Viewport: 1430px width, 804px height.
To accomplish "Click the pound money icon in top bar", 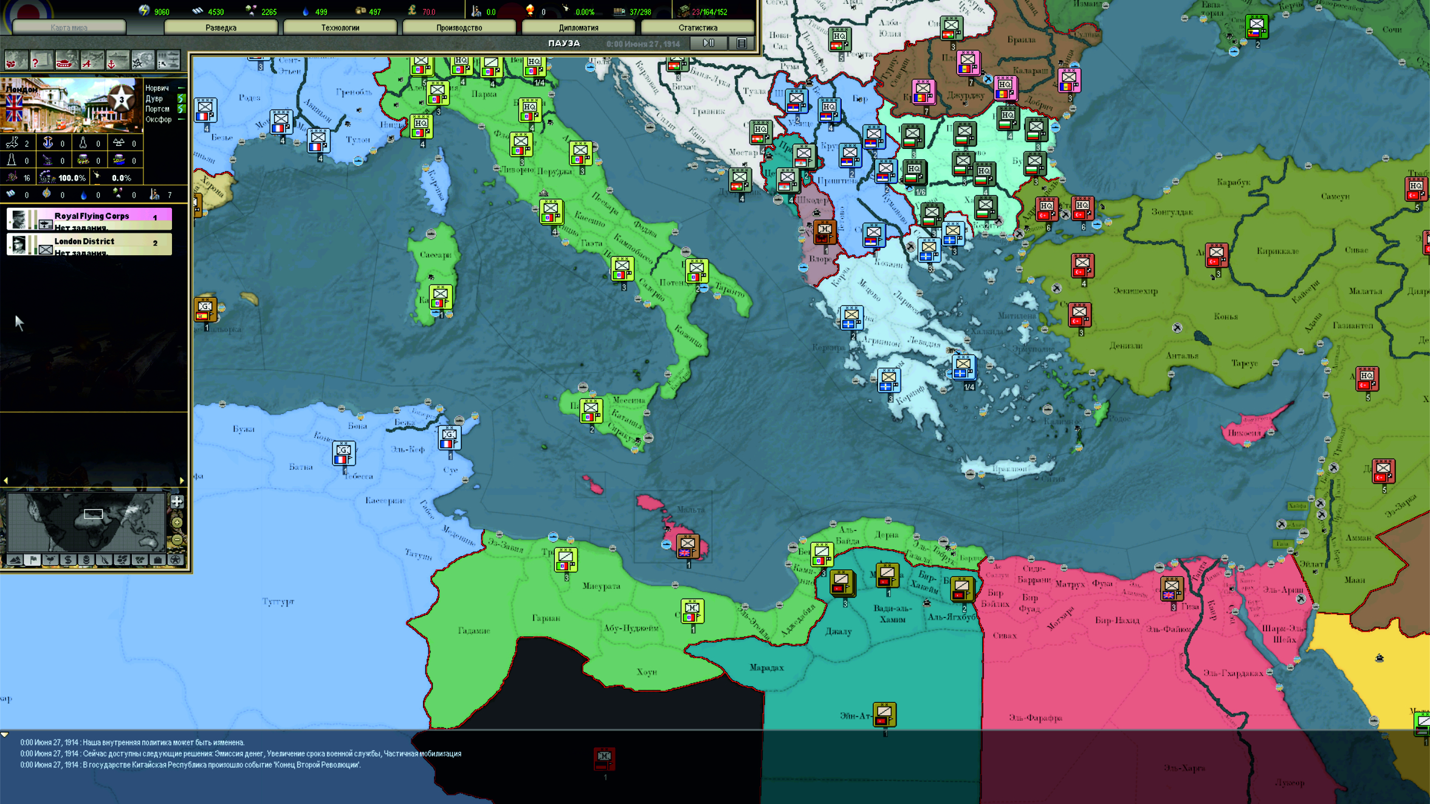I will 413,10.
